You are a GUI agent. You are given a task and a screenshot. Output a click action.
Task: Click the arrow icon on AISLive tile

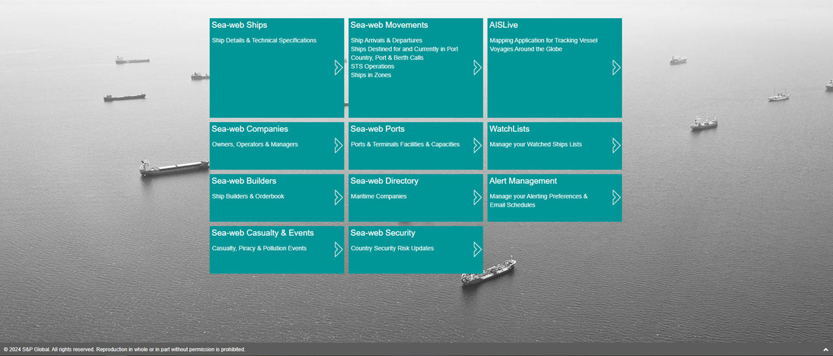click(616, 68)
